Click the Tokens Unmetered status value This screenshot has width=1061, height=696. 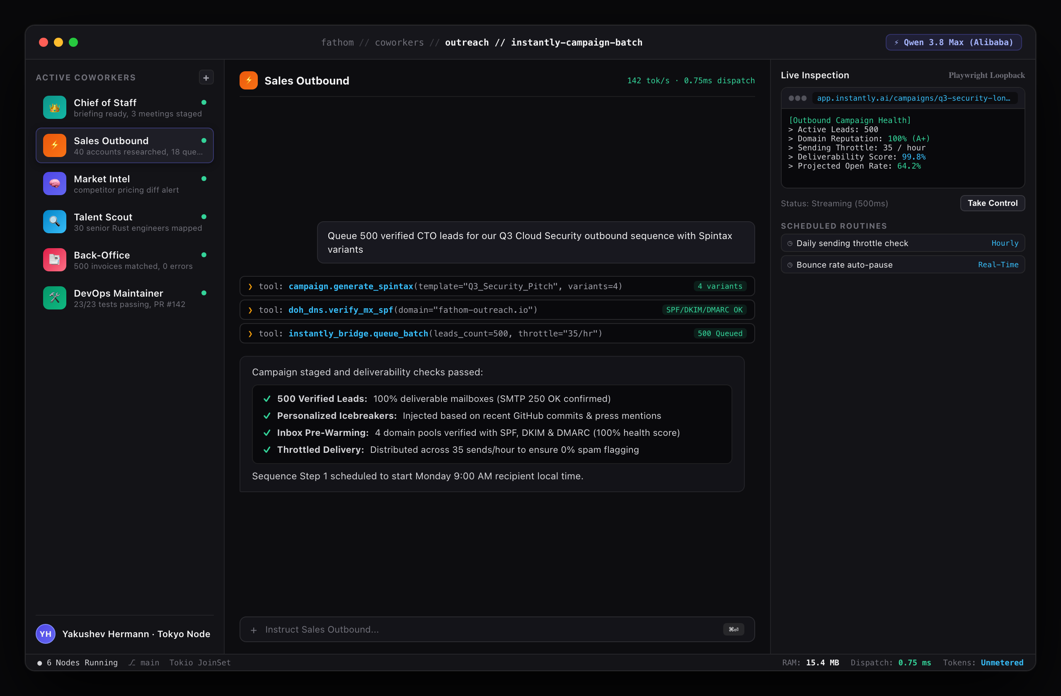click(1002, 662)
